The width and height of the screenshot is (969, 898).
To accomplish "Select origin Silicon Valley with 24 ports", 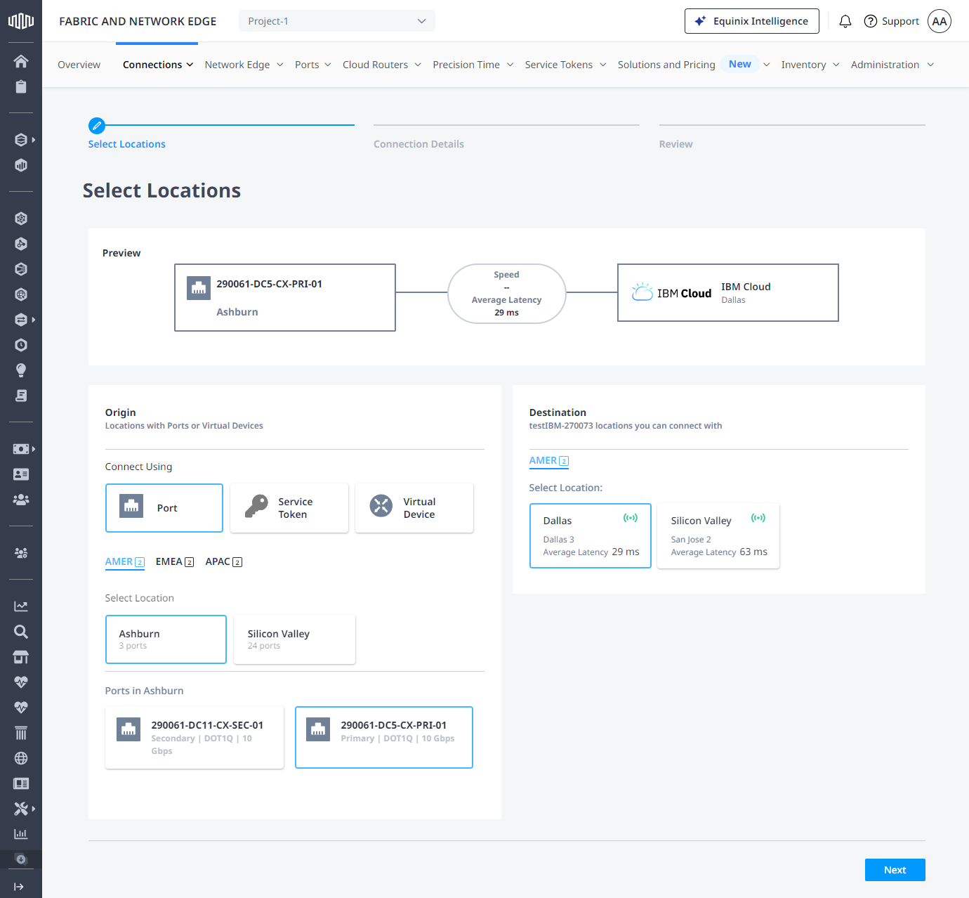I will point(294,639).
